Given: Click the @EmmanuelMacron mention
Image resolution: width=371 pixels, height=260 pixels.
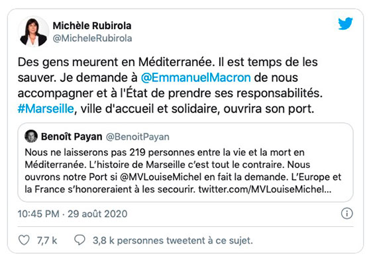Looking at the screenshot, I should [195, 77].
